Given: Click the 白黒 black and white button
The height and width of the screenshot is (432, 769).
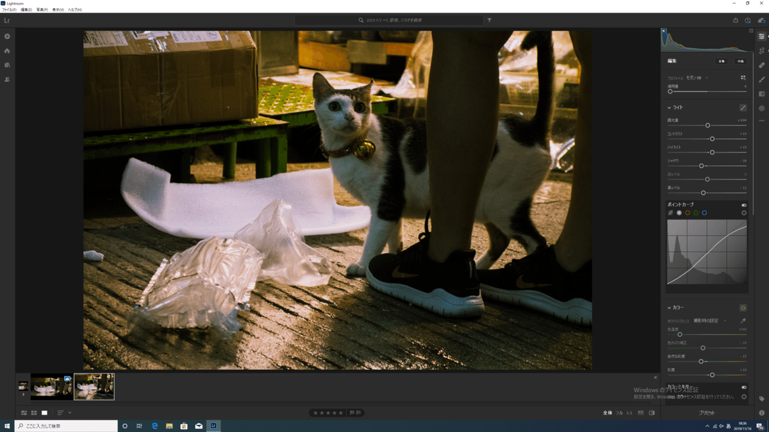Looking at the screenshot, I should (740, 61).
